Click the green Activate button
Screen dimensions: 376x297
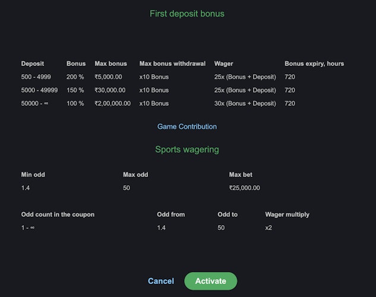[211, 281]
